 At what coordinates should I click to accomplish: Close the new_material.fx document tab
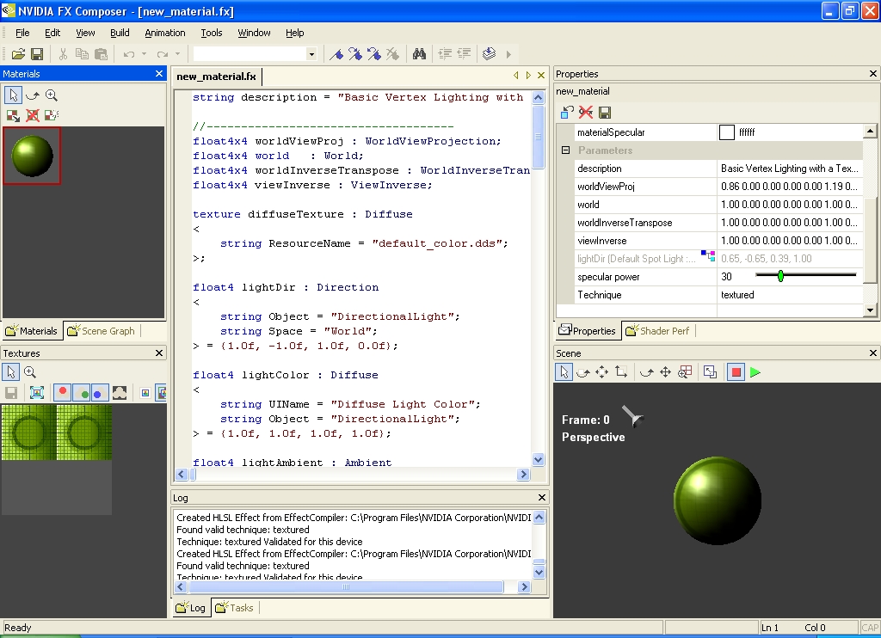(x=541, y=75)
